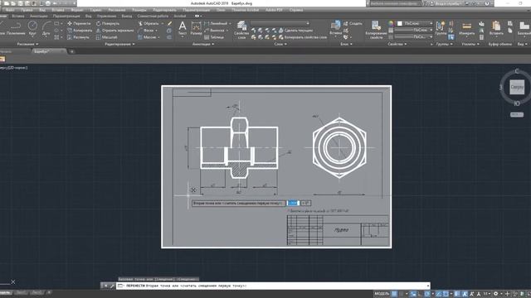Screen dimensions: 531x298
Task: Click the Фаска (Chamfer) tool
Action: pos(146,30)
